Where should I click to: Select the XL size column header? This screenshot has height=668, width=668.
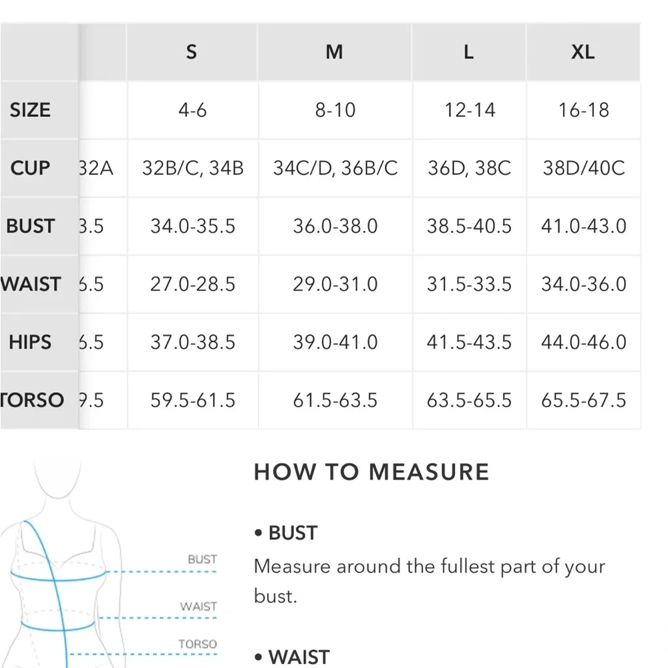tap(582, 52)
